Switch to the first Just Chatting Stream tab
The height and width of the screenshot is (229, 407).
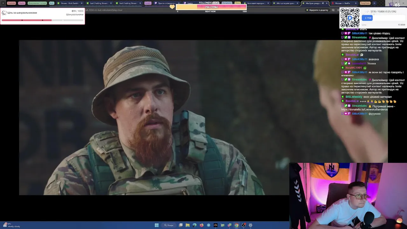(99, 3)
